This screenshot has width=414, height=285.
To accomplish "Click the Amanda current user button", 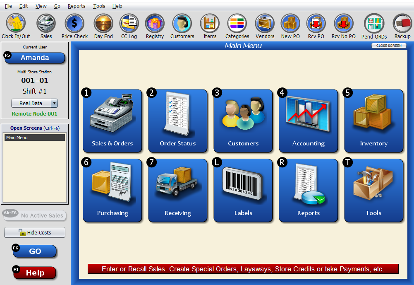I will coord(35,58).
